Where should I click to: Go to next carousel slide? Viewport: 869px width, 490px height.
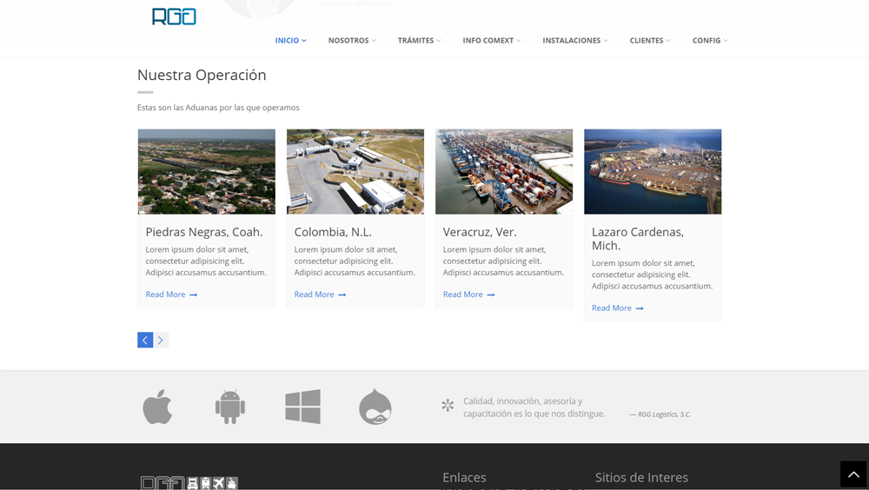pyautogui.click(x=161, y=340)
